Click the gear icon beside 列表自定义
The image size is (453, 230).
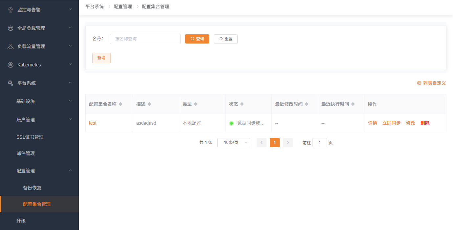click(x=419, y=83)
